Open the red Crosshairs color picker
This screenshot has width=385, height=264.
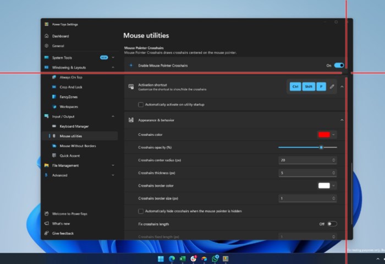[x=324, y=134]
